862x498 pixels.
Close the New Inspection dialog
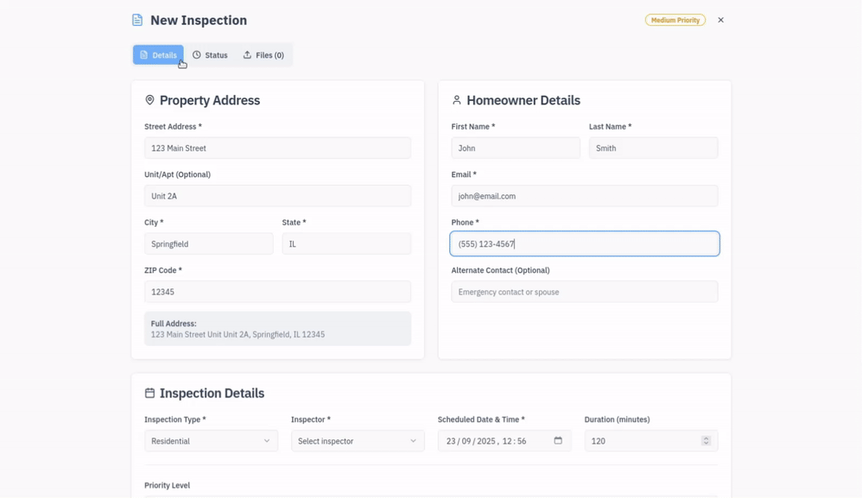pos(720,21)
